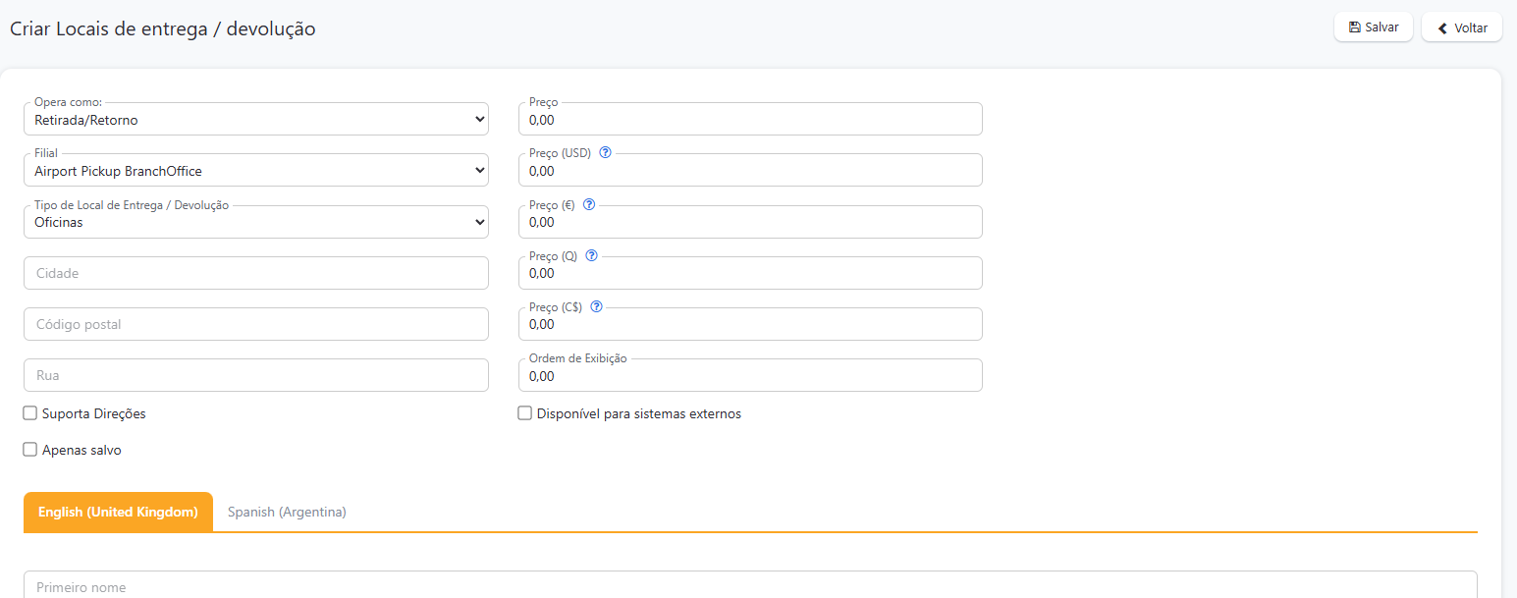Edit the Ordem de Exibição field
Viewport: 1517px width, 598px height.
(750, 376)
